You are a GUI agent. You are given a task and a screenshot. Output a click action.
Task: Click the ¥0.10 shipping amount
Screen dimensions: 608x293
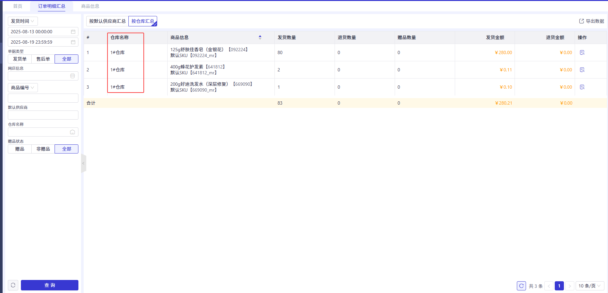pos(505,87)
